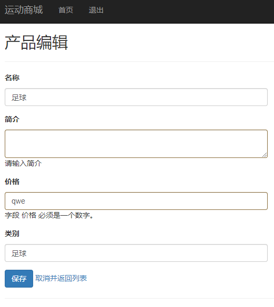The height and width of the screenshot is (307, 274).
Task: Click the 产品编辑 page heading
Action: point(36,43)
